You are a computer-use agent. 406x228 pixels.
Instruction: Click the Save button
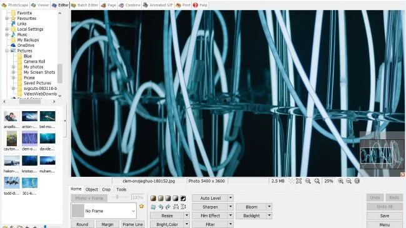click(x=385, y=216)
